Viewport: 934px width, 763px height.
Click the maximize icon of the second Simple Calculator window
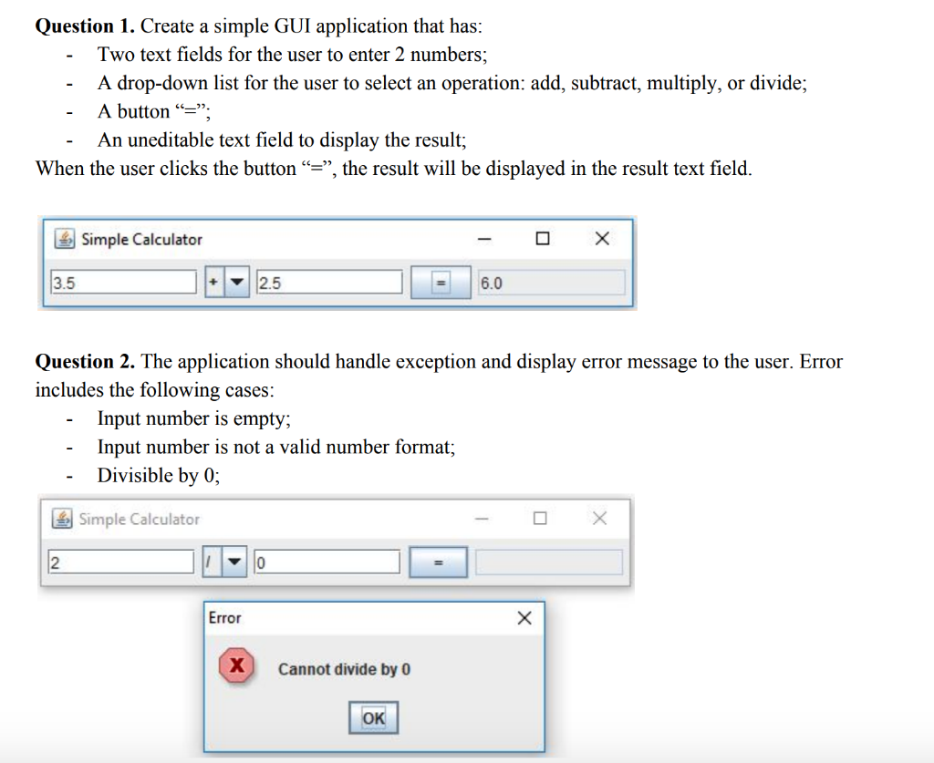(539, 518)
